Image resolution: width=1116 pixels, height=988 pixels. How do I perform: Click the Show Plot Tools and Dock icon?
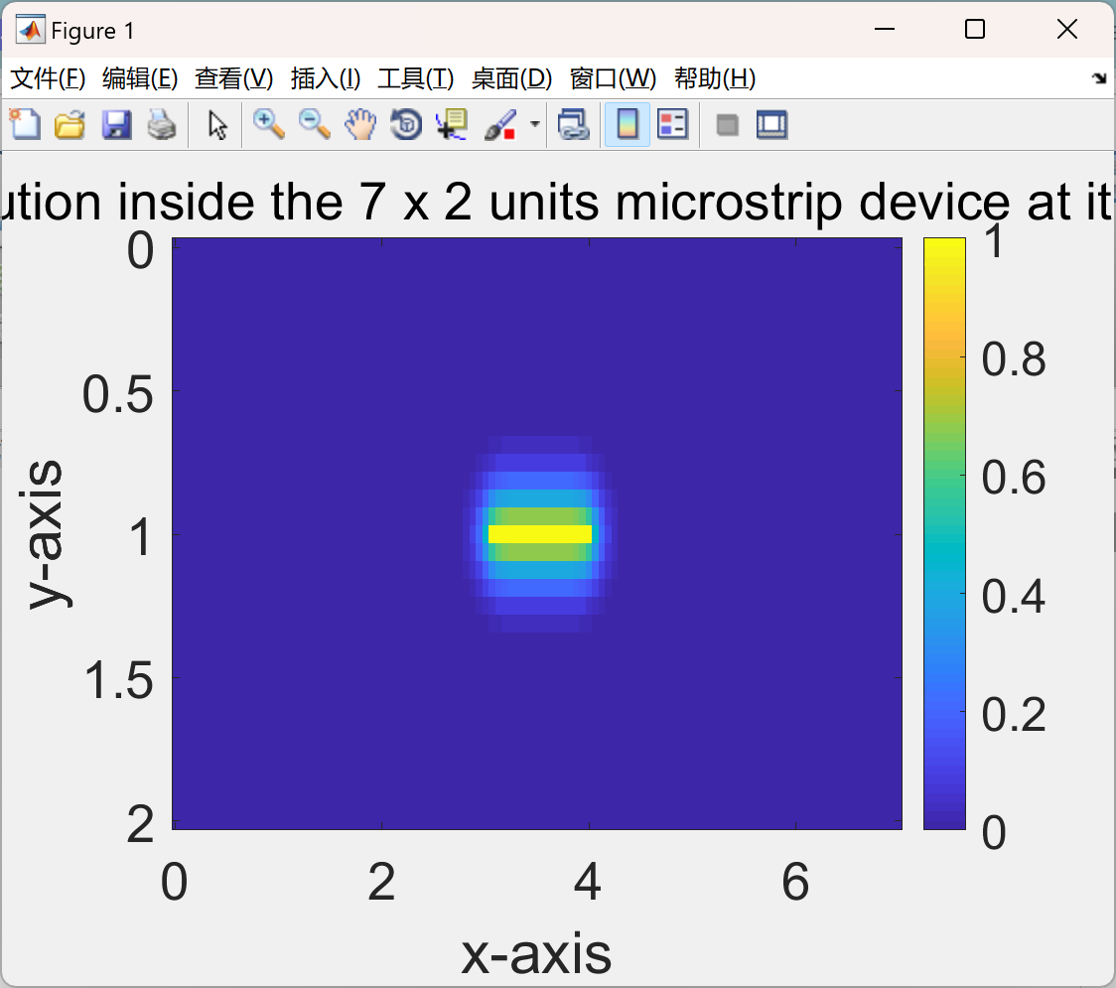click(772, 125)
